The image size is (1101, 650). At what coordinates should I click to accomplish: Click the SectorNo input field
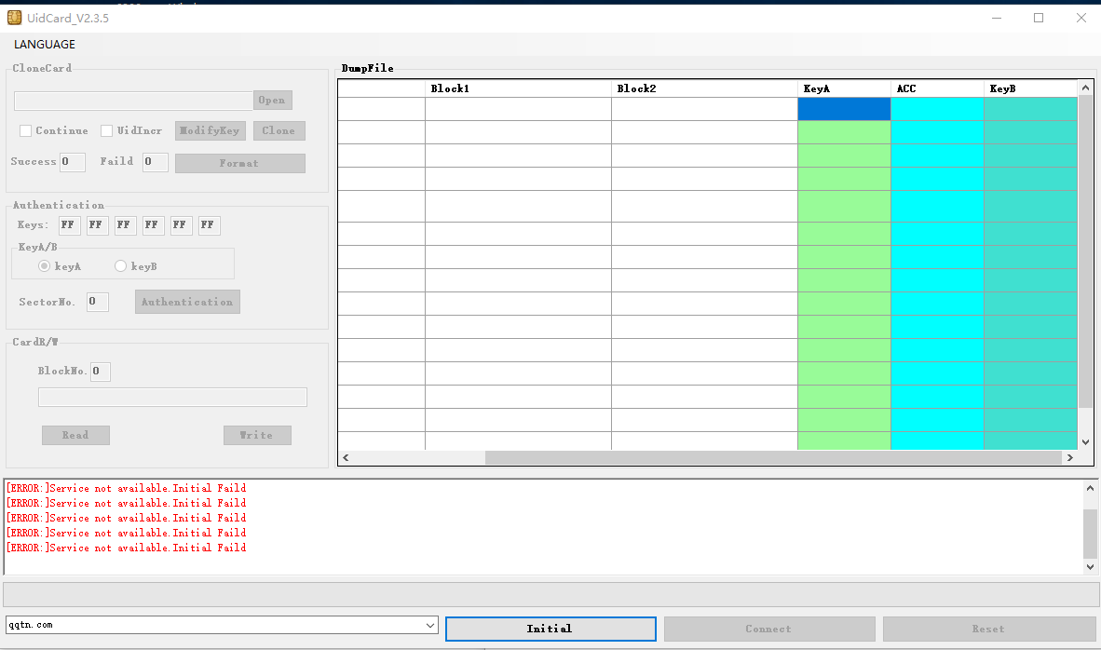click(x=98, y=302)
